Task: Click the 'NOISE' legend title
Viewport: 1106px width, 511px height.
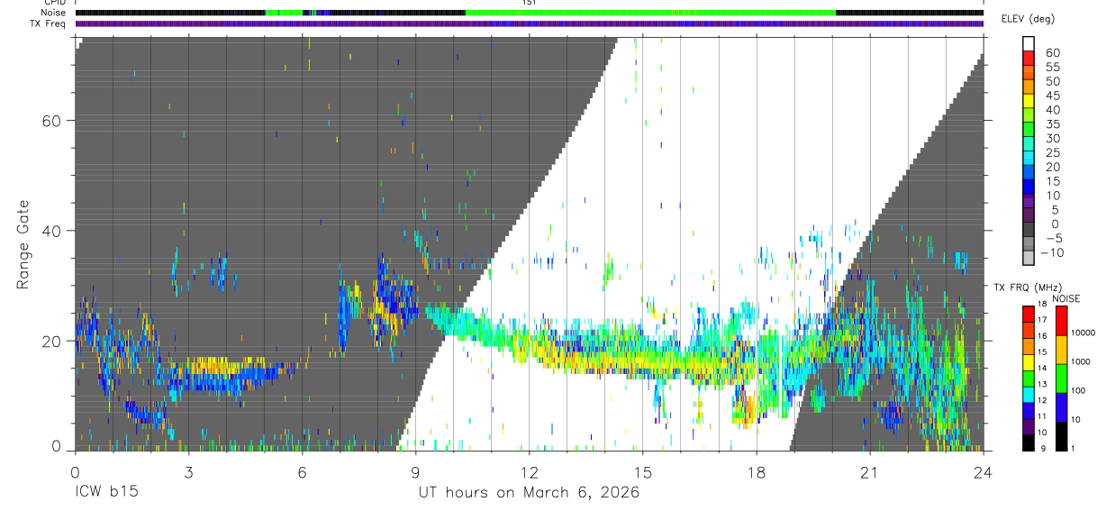Action: pyautogui.click(x=1065, y=298)
